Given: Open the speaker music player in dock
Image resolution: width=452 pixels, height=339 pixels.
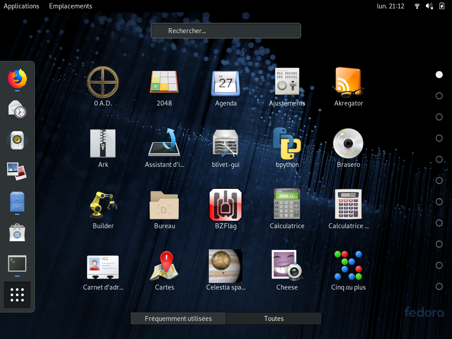Looking at the screenshot, I should pyautogui.click(x=17, y=140).
